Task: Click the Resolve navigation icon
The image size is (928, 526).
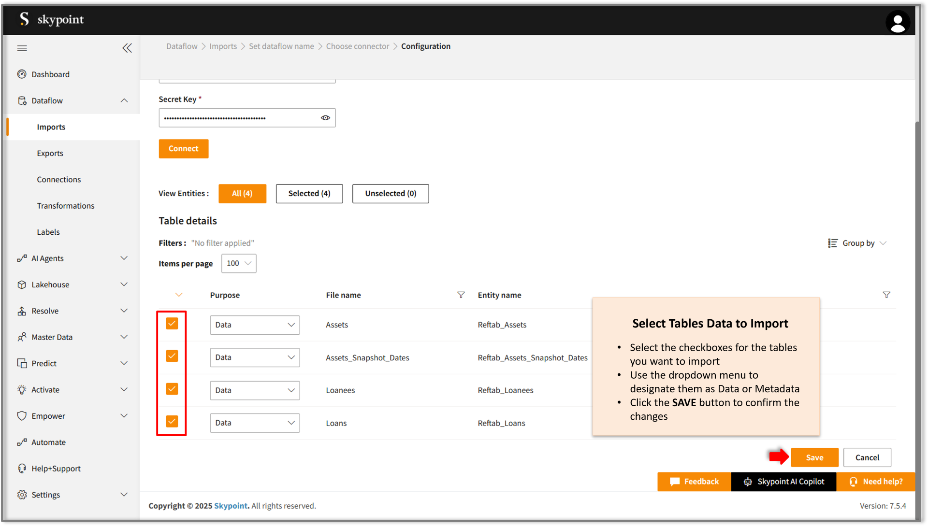Action: tap(21, 310)
